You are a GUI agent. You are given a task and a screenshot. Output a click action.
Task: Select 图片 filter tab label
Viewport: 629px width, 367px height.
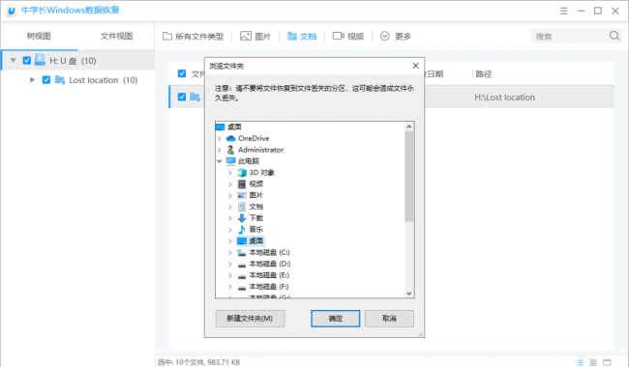click(263, 37)
